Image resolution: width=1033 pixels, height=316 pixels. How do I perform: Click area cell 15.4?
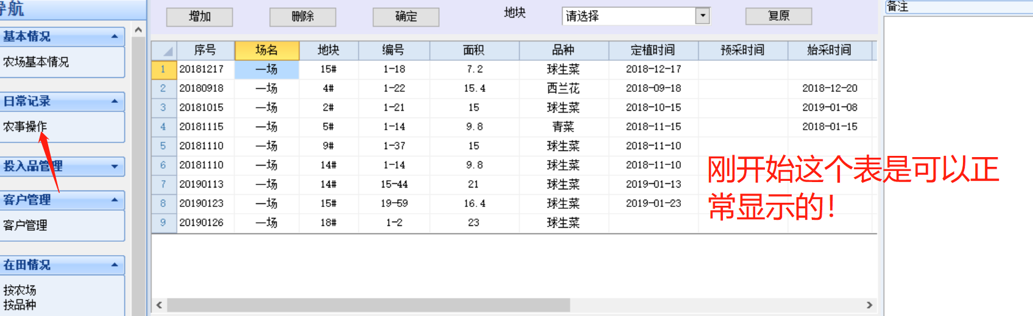(474, 88)
